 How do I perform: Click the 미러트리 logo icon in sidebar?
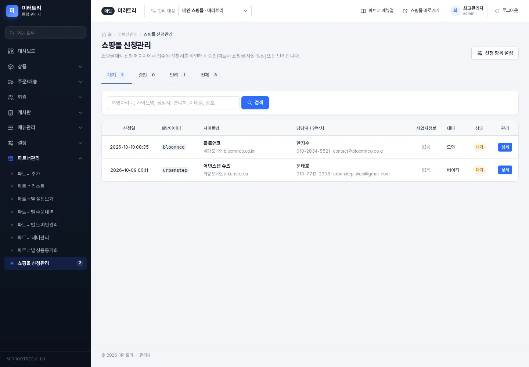pos(12,11)
